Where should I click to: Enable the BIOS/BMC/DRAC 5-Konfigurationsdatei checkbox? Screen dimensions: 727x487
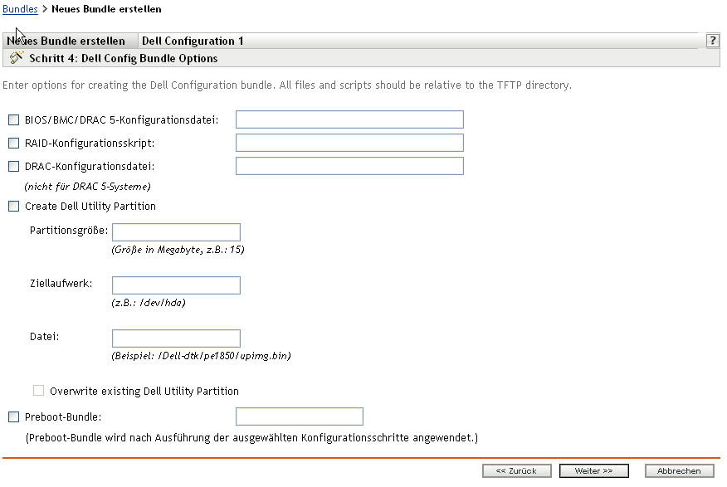click(x=13, y=120)
